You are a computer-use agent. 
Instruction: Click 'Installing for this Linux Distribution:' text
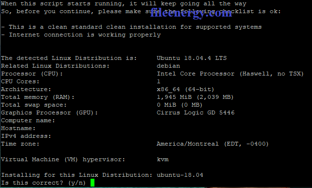[76, 175]
